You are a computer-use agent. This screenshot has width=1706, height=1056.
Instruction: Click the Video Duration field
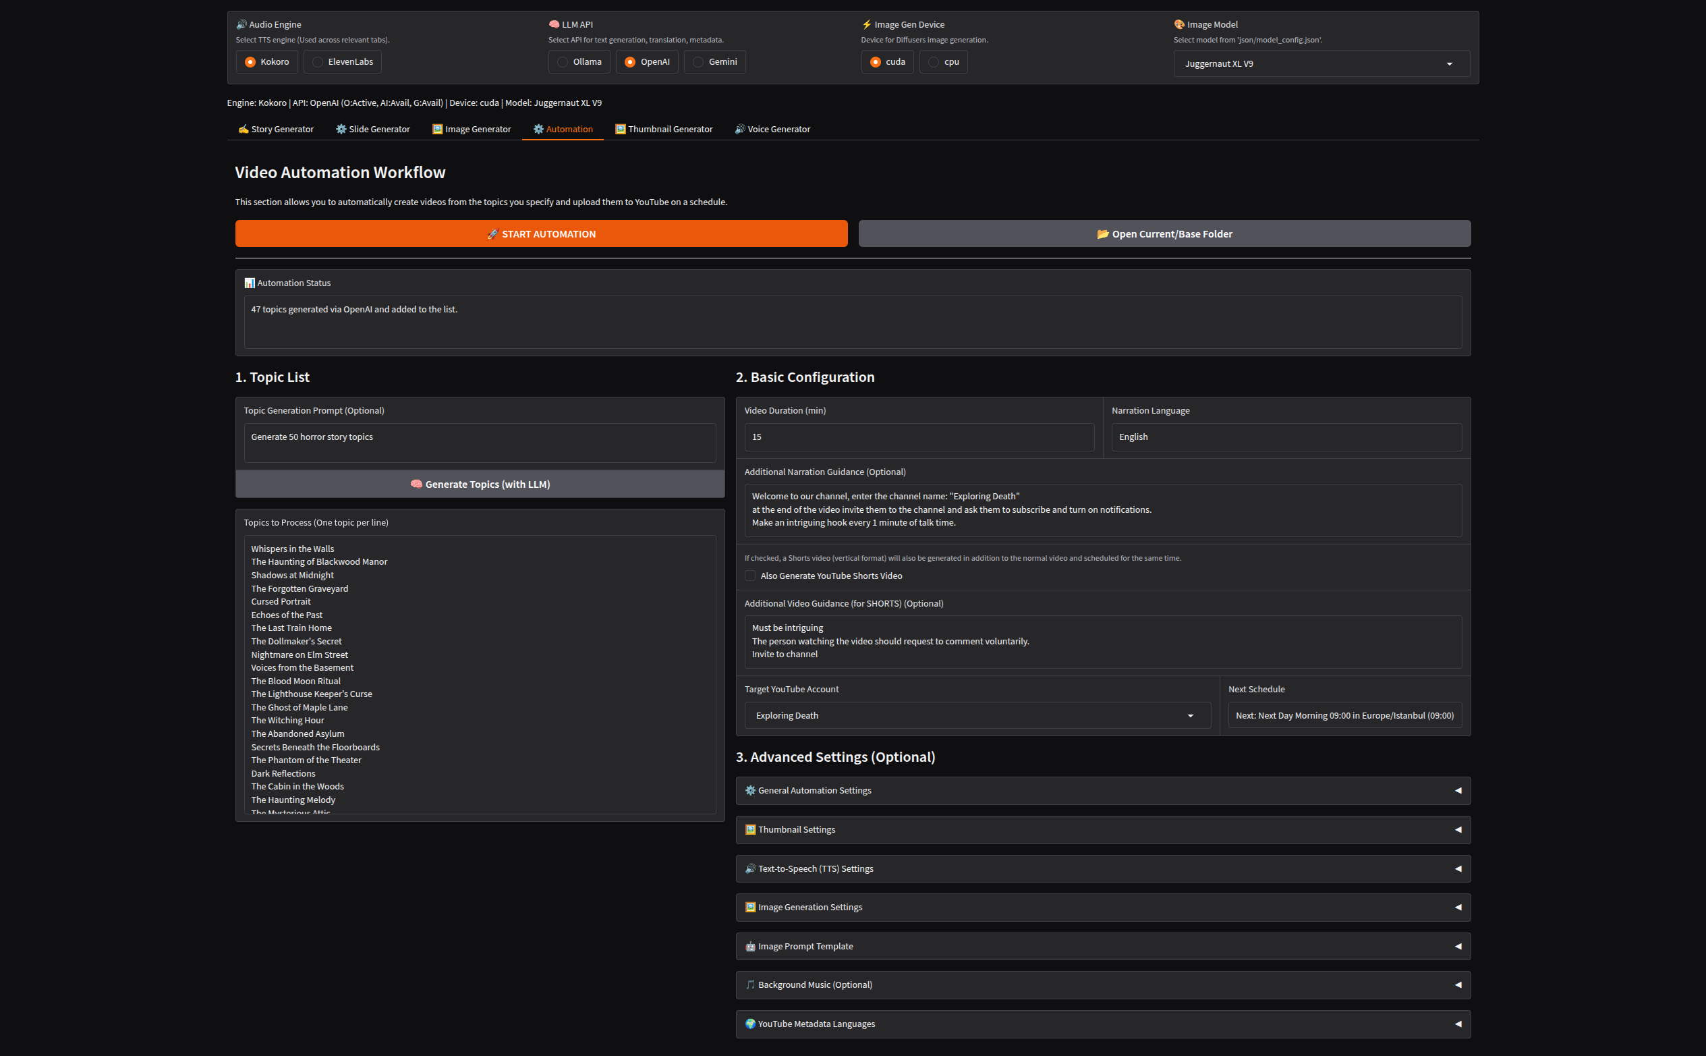[x=919, y=437]
